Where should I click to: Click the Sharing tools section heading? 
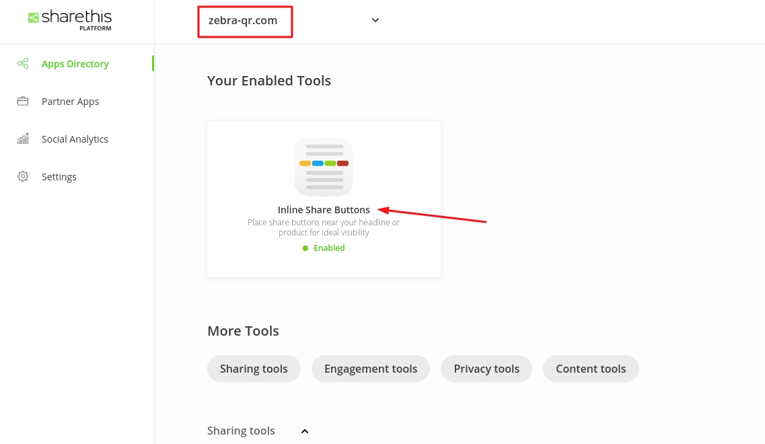[241, 431]
